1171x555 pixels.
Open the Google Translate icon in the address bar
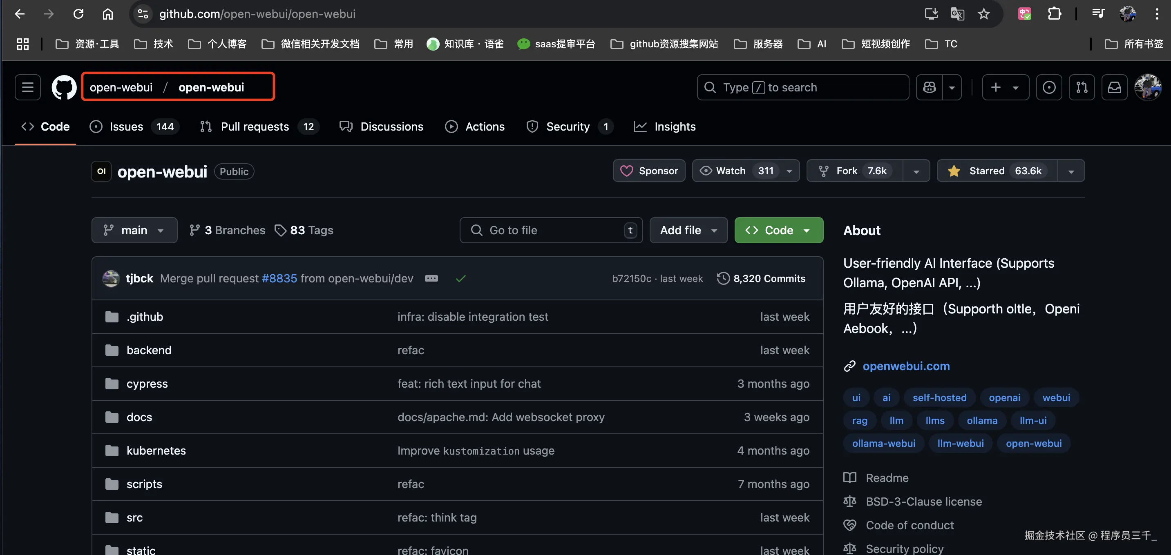(x=957, y=14)
